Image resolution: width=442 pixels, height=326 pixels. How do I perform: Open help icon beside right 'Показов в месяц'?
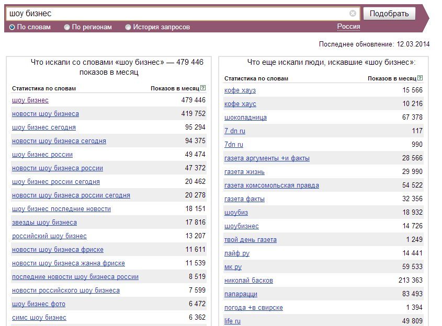pyautogui.click(x=420, y=78)
